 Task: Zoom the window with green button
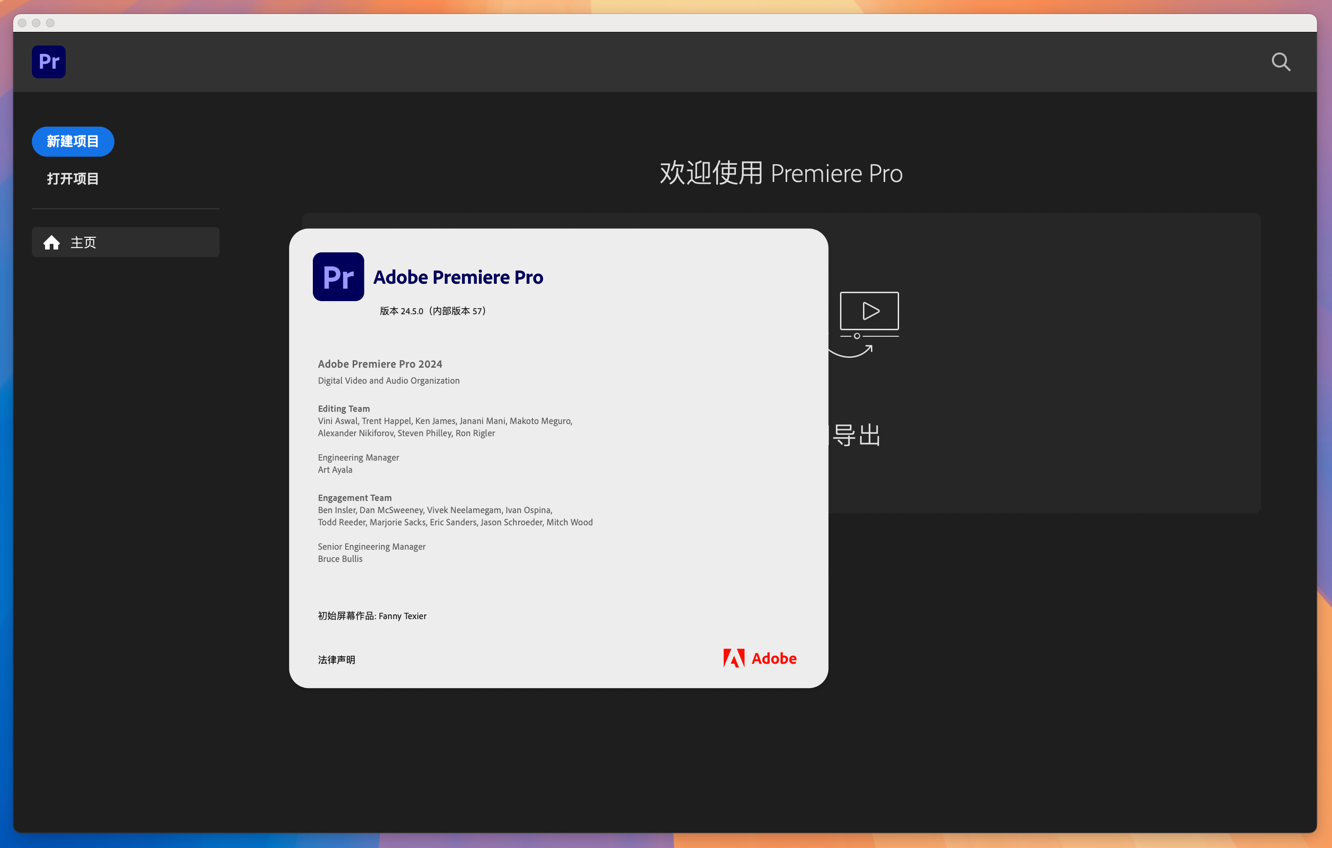50,23
